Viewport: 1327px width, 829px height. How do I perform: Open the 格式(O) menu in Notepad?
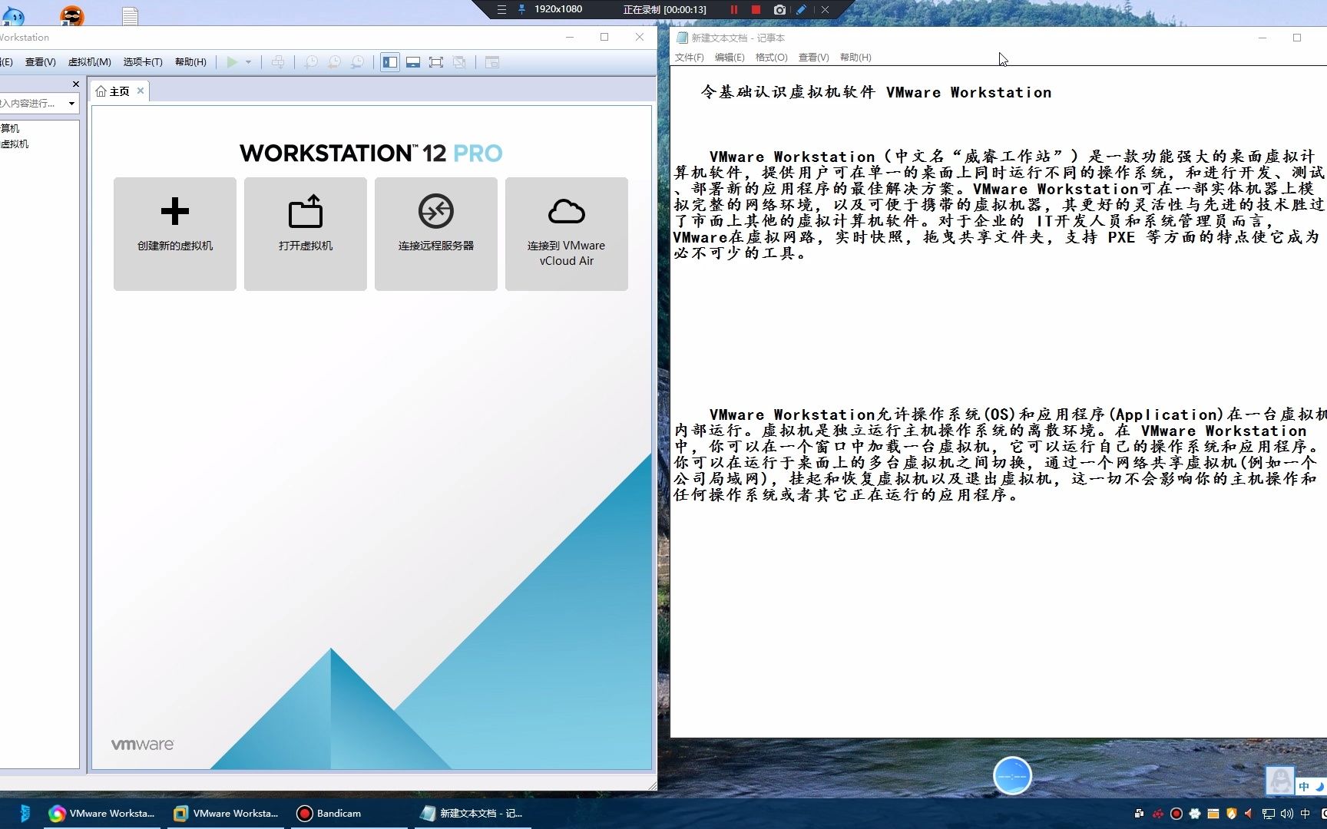click(771, 58)
